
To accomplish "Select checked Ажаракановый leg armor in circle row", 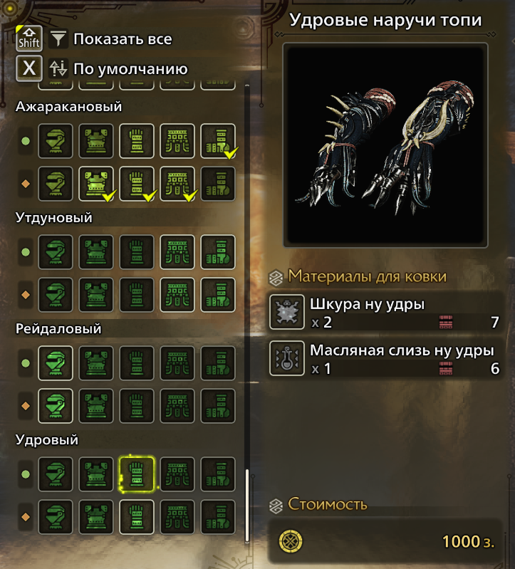I will (218, 141).
